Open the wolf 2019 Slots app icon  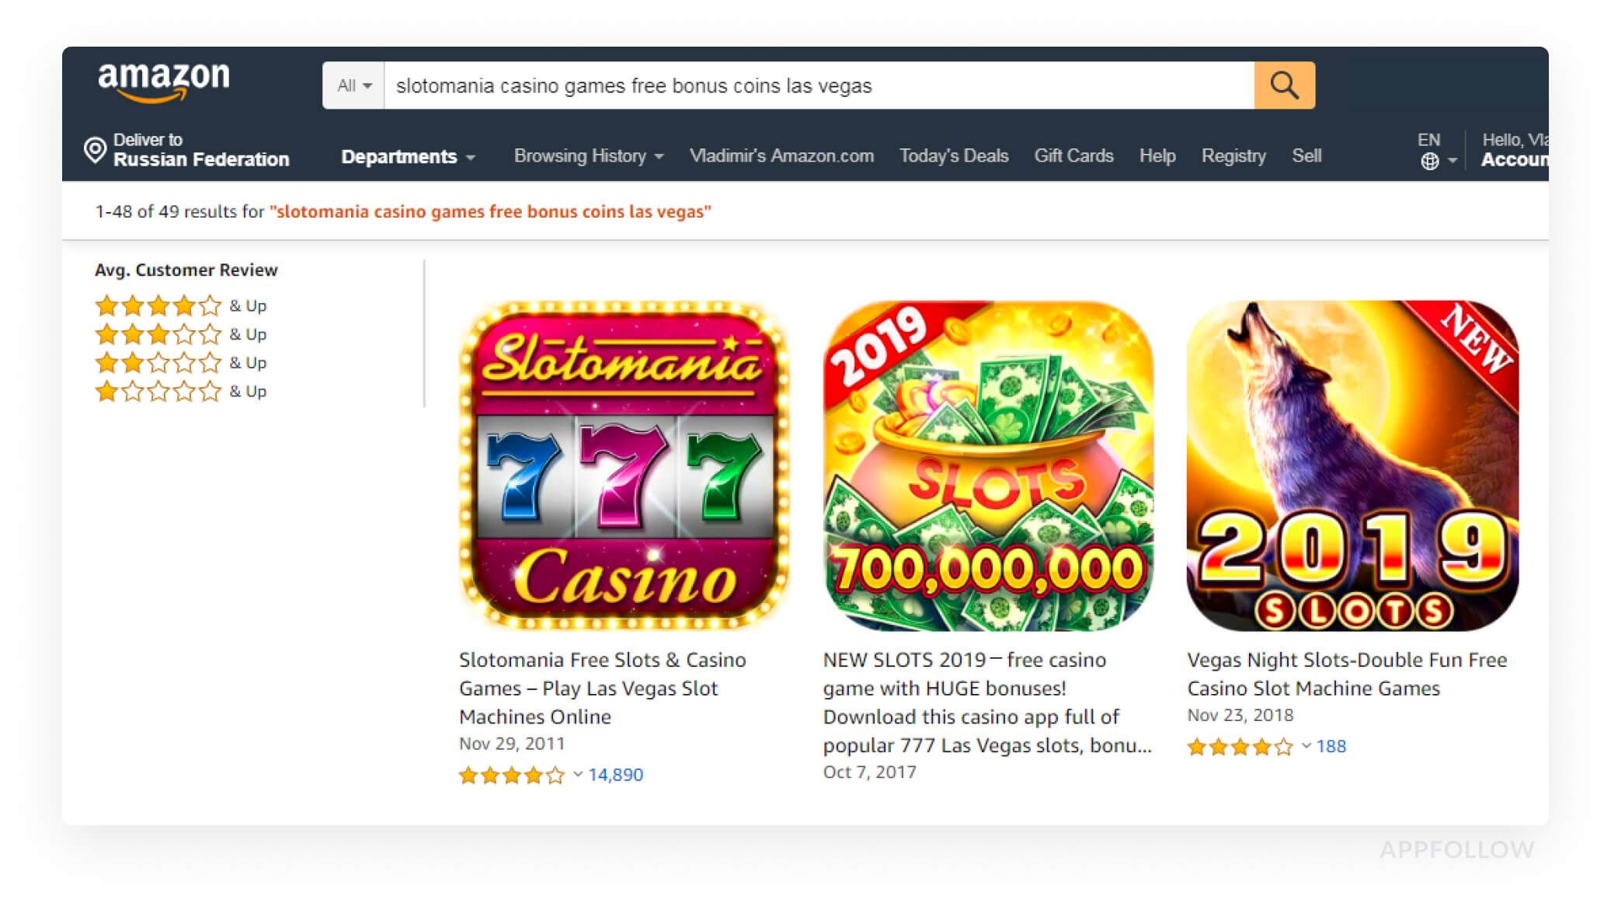pyautogui.click(x=1352, y=465)
